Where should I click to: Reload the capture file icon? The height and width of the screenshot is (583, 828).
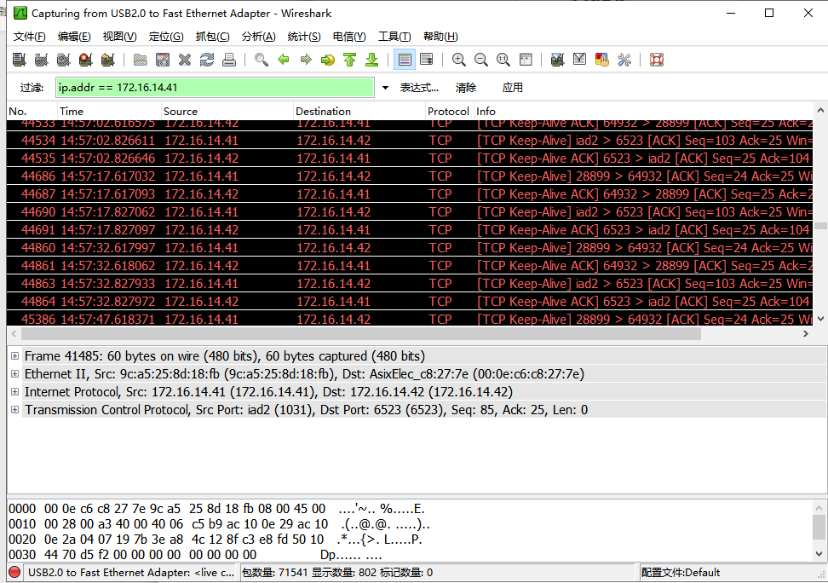coord(207,60)
